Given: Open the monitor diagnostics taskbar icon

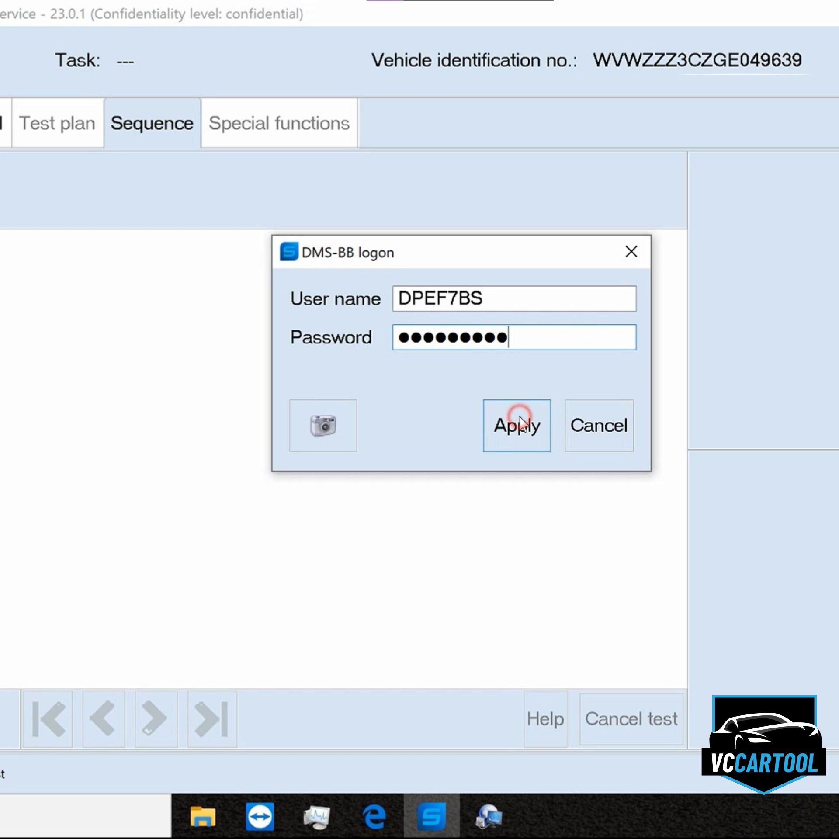Looking at the screenshot, I should coord(317,816).
